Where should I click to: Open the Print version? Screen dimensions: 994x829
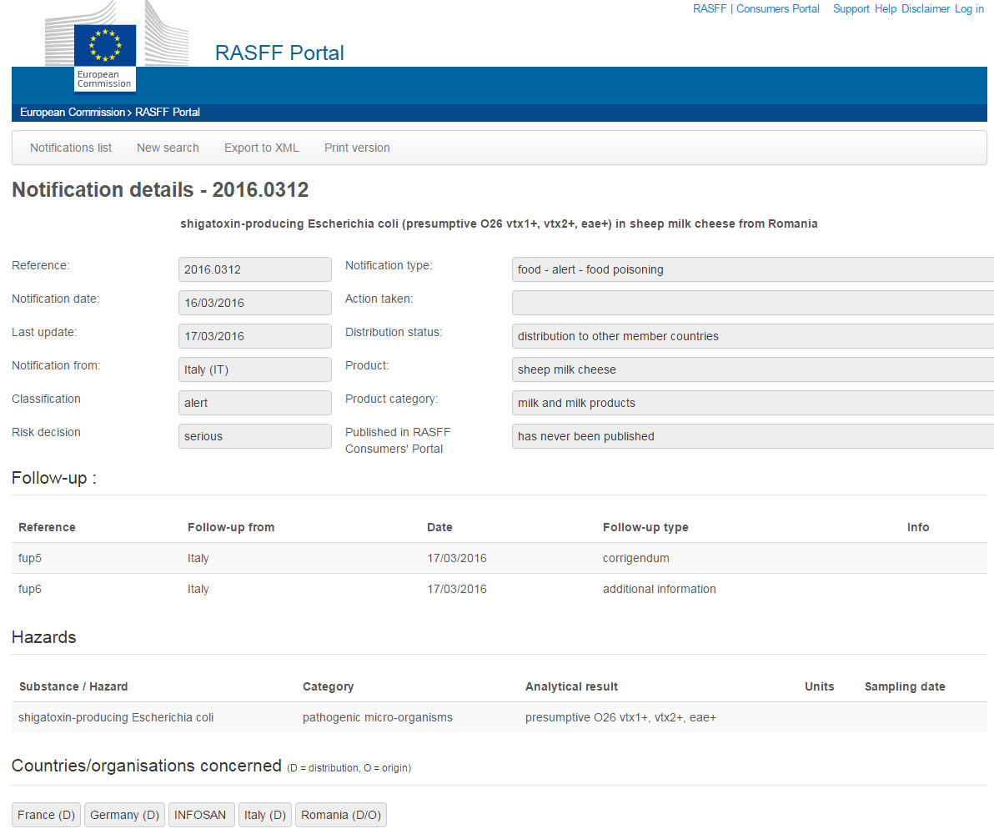[x=357, y=148]
